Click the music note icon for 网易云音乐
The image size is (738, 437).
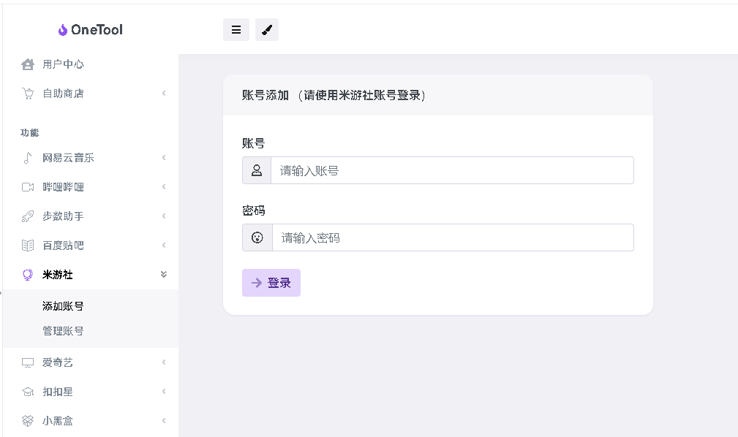(28, 158)
